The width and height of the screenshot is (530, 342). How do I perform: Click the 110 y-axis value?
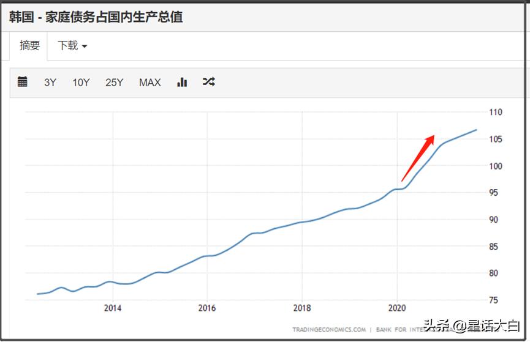click(x=496, y=112)
